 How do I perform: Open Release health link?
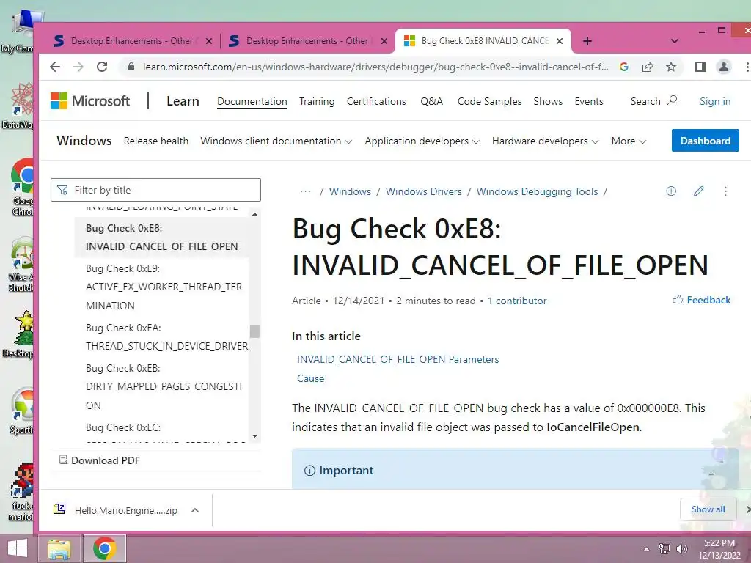tap(155, 141)
